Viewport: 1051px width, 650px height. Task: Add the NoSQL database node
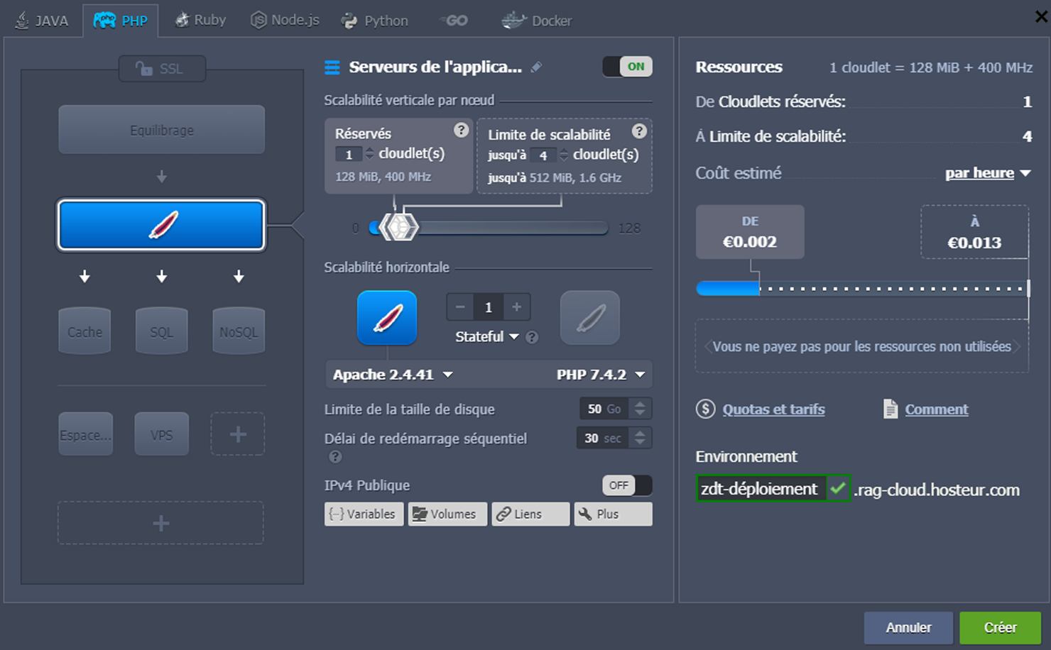click(239, 331)
